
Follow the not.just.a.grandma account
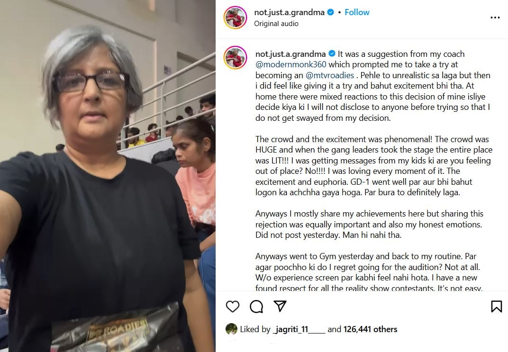pos(357,12)
